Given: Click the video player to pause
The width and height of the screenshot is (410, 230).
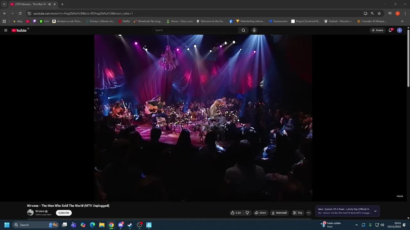Looking at the screenshot, I should (203, 118).
